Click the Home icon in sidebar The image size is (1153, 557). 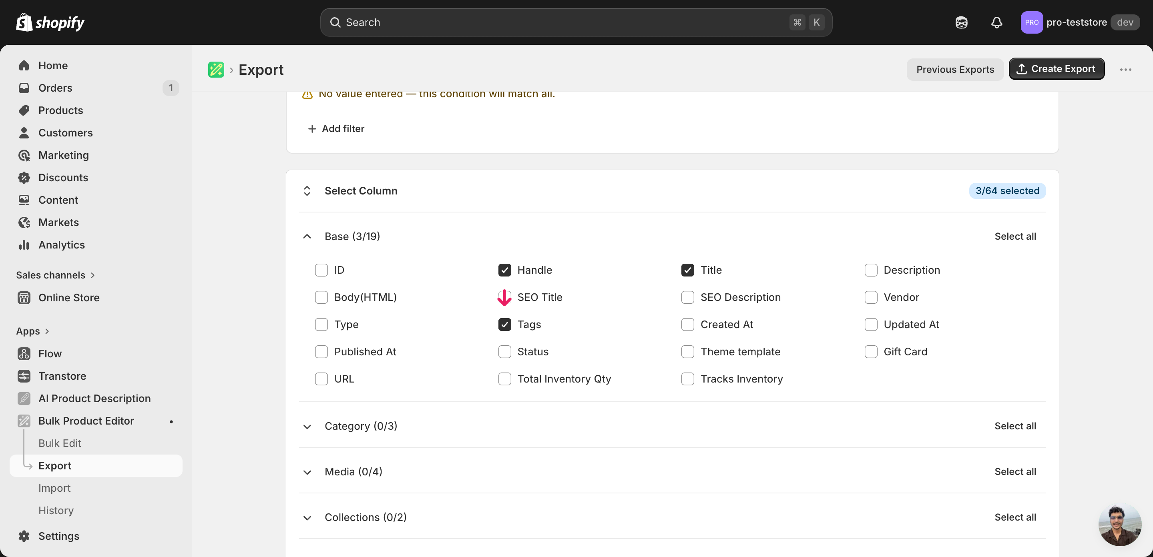[24, 65]
